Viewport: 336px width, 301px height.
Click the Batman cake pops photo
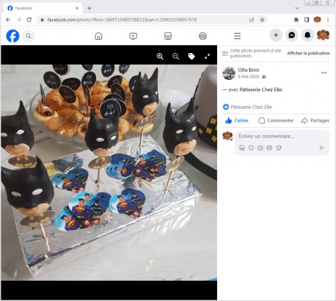point(109,173)
